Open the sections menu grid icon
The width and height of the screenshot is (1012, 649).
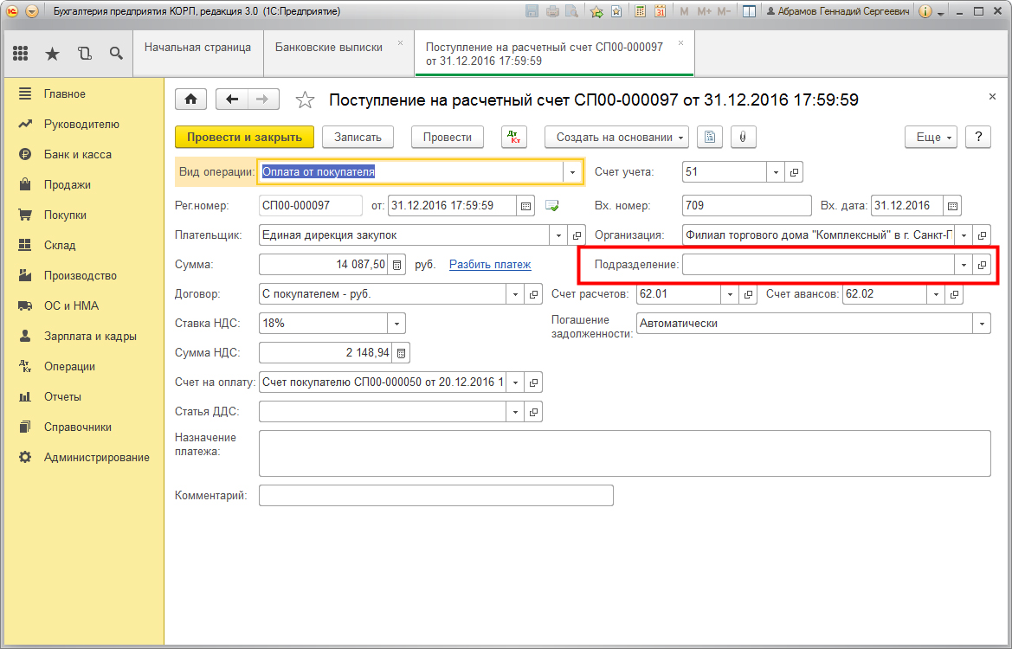(x=21, y=54)
